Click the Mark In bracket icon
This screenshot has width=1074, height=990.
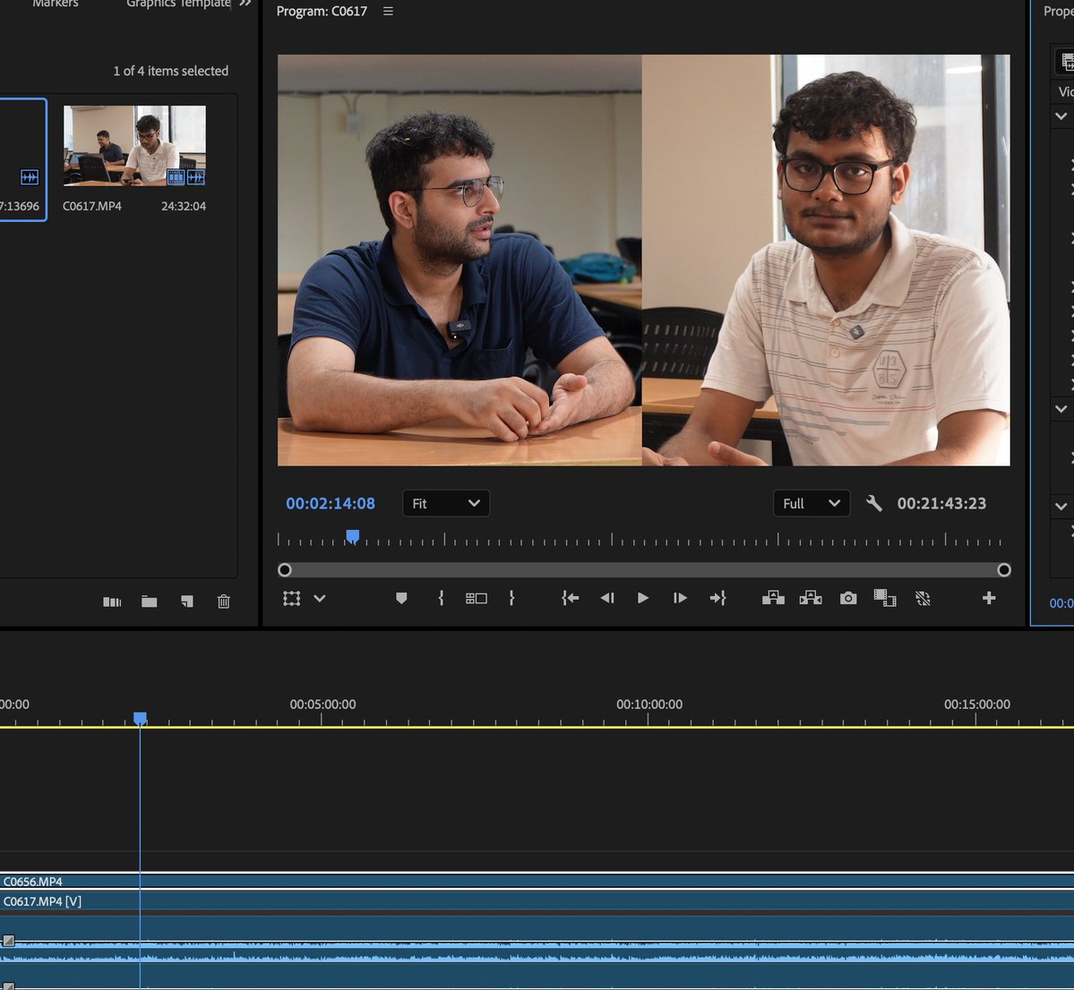point(441,598)
